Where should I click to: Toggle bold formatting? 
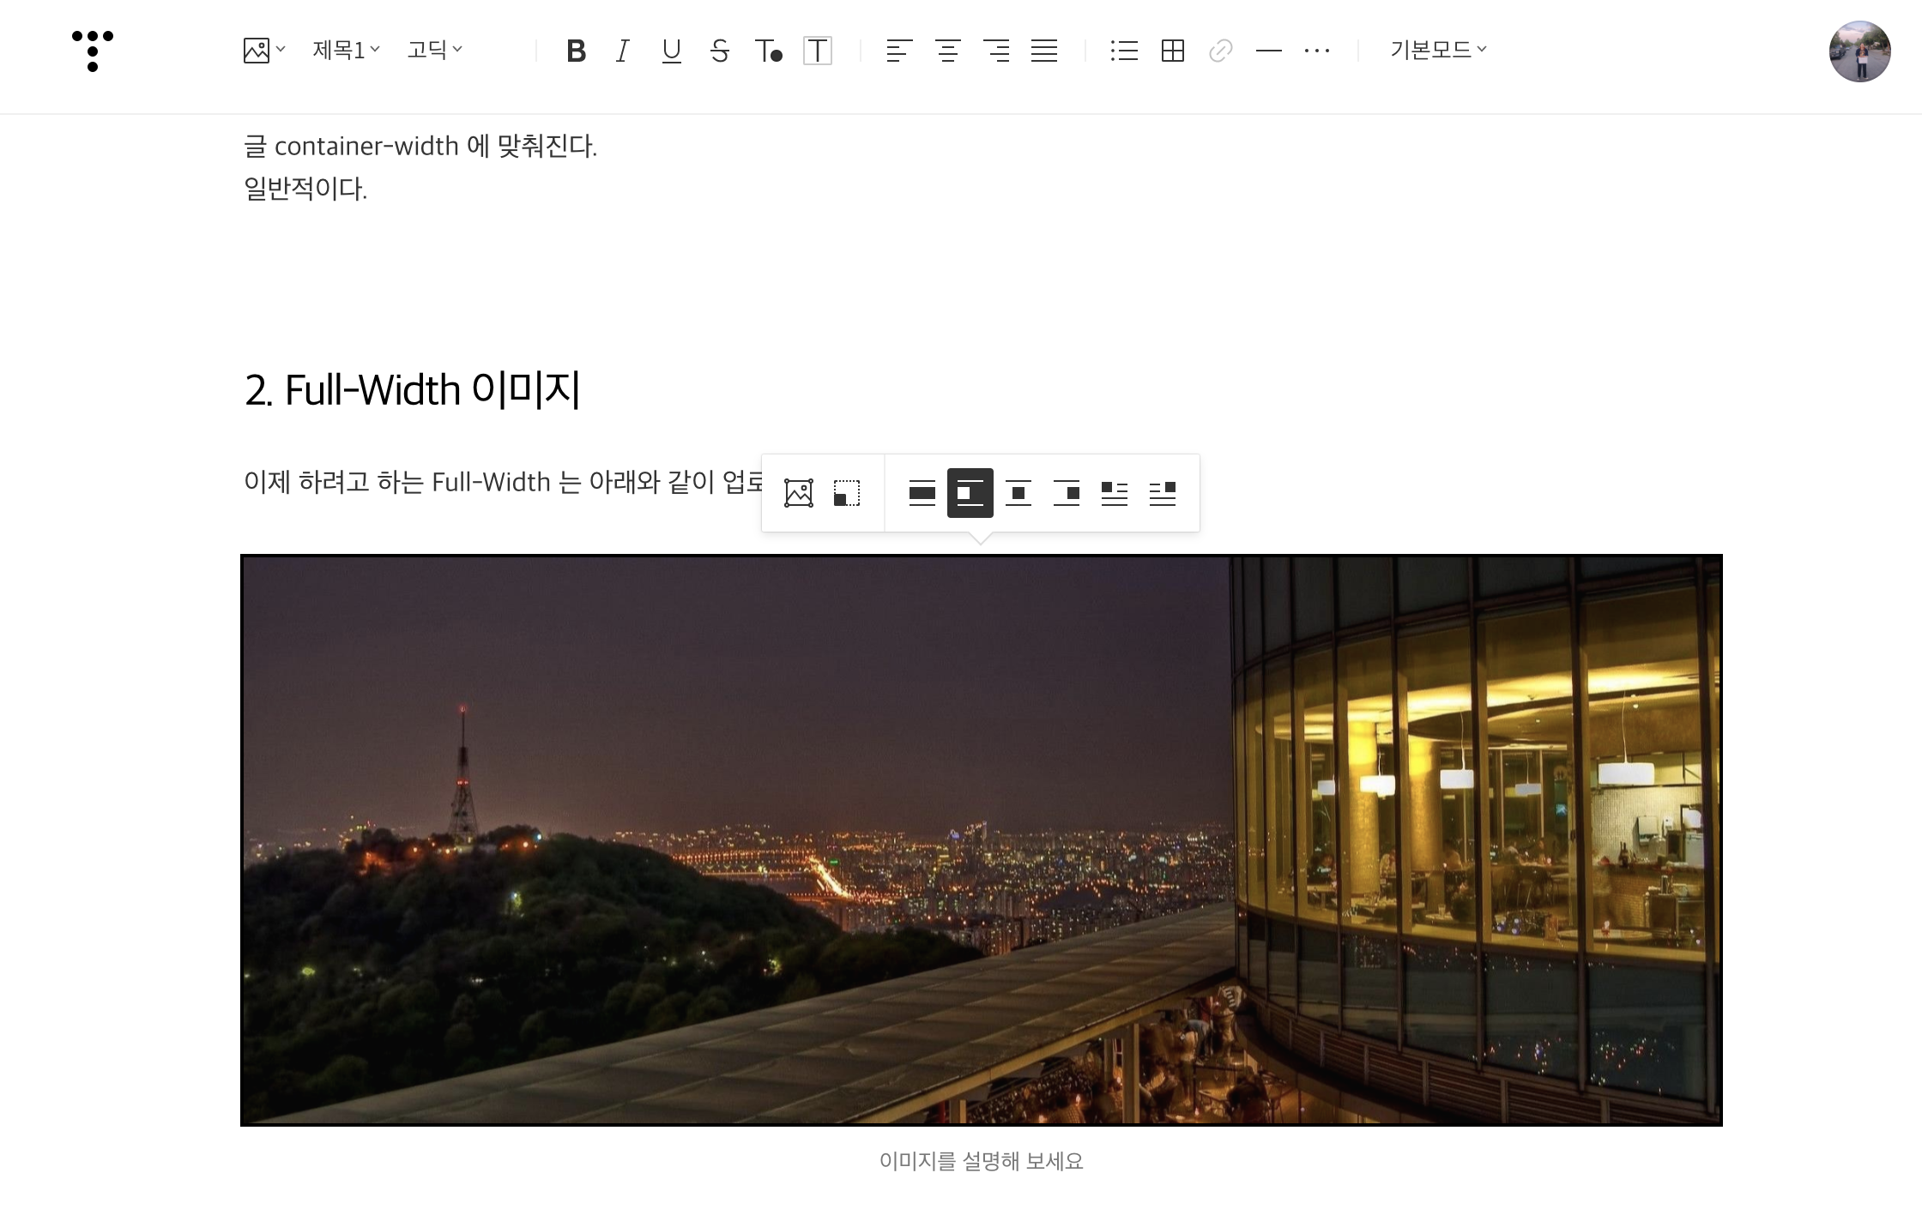pos(576,51)
